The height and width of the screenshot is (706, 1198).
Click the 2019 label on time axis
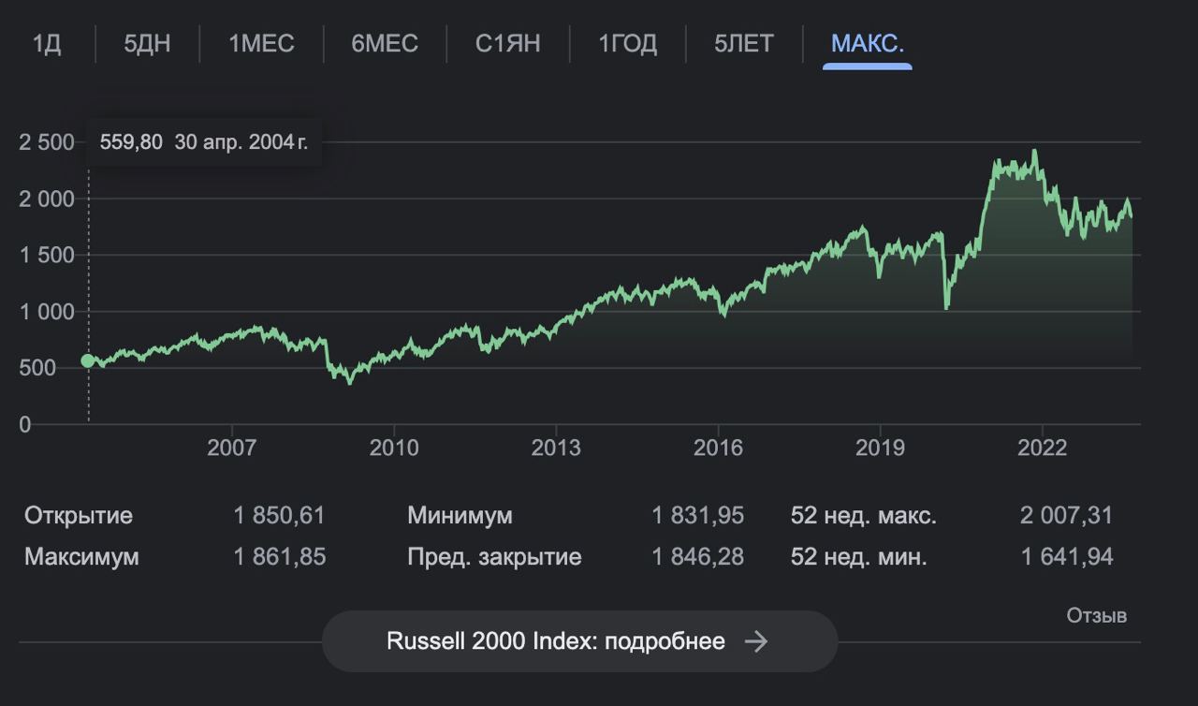click(x=880, y=448)
